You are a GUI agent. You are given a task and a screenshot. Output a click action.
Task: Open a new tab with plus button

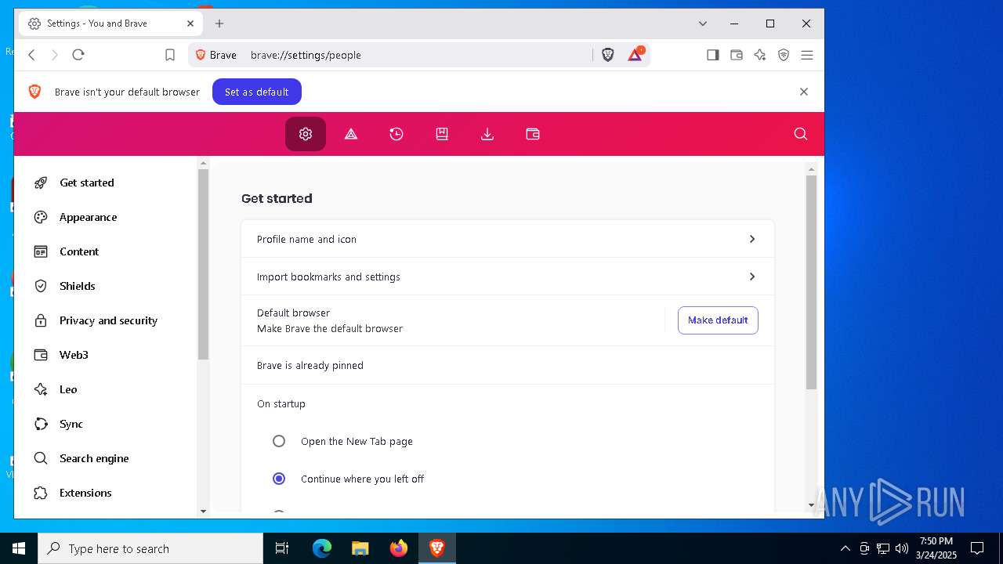point(219,23)
